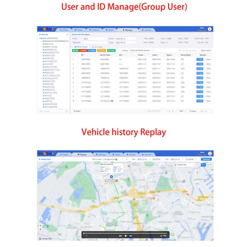Tick the checkbox for device row 2
The width and height of the screenshot is (247, 247).
tap(78, 64)
